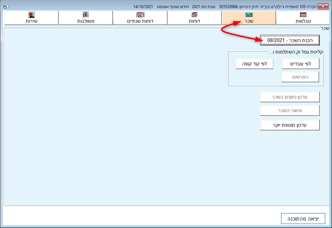Exit via יציאה מהתוכנה button
Viewport: 332px width, 228px height.
[303, 219]
